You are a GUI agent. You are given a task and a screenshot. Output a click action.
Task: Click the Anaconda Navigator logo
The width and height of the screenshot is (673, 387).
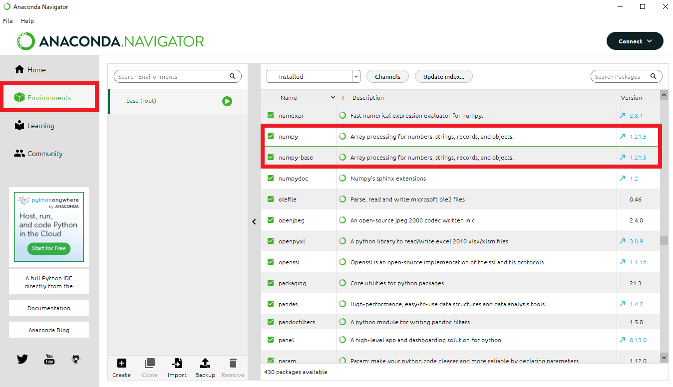110,41
